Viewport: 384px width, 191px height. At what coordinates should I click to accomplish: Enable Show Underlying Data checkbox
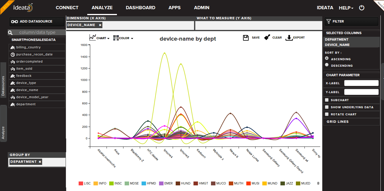[327, 107]
